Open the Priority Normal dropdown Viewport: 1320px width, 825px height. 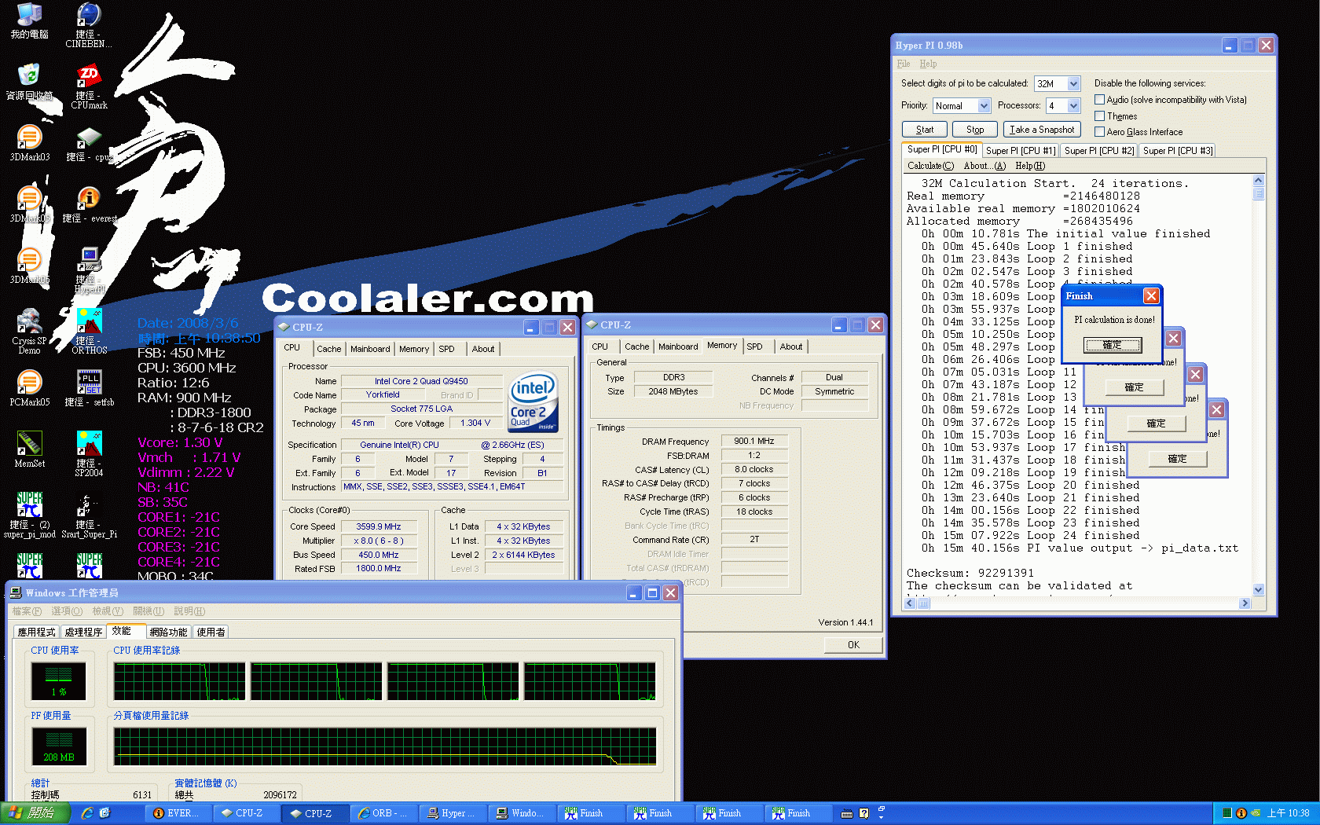coord(983,105)
